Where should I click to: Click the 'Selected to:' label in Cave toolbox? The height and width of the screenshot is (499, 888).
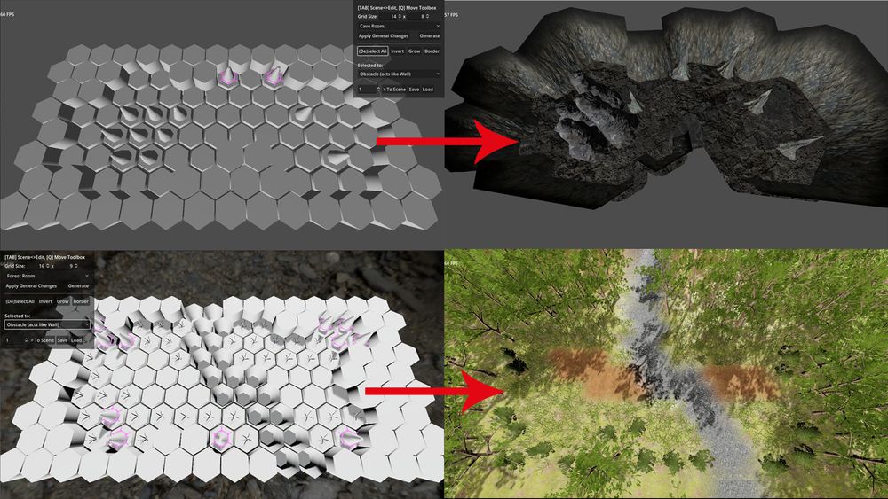pyautogui.click(x=370, y=66)
